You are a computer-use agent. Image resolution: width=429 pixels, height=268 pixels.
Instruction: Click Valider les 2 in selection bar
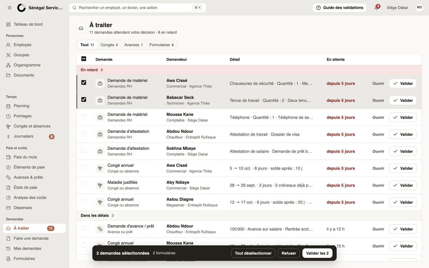317,253
